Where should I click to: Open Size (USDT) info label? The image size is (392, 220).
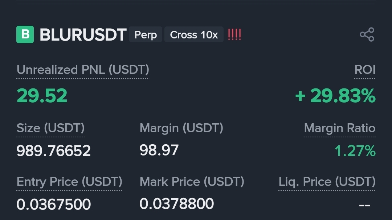tap(50, 128)
